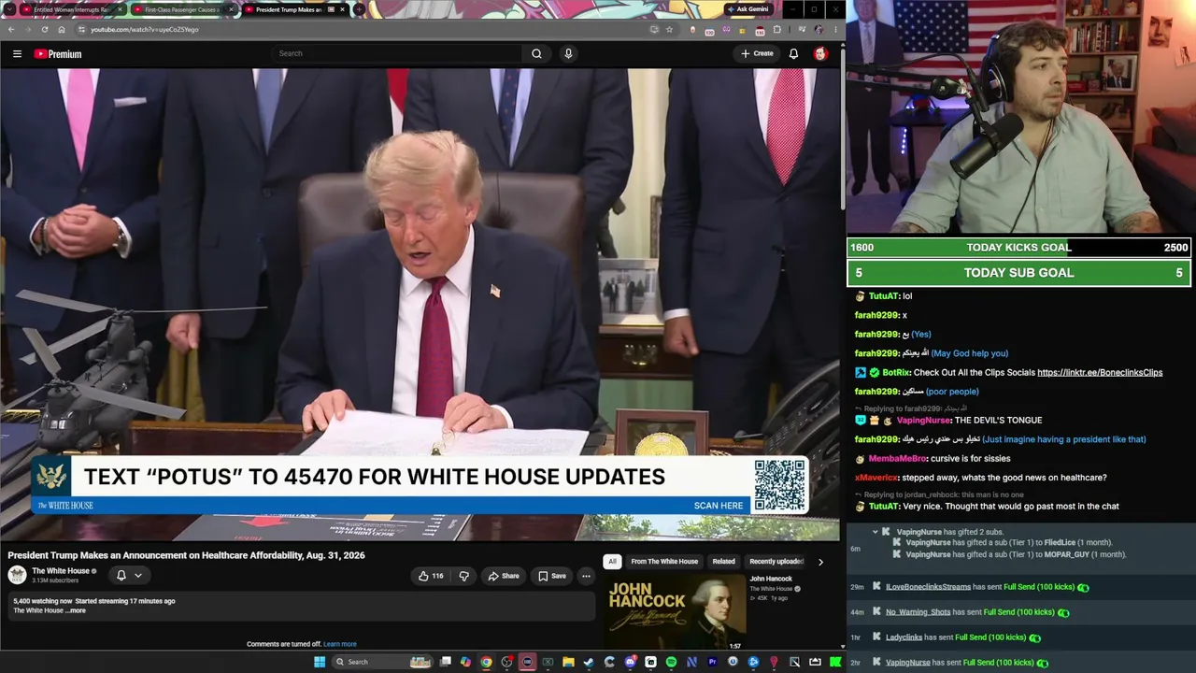Open The White House channel avatar
The height and width of the screenshot is (673, 1196).
(17, 575)
